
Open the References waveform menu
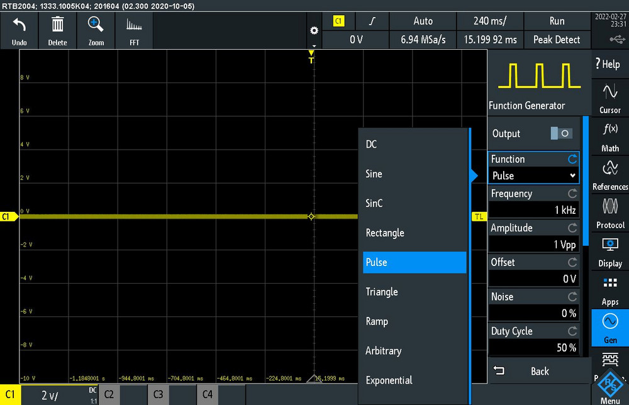610,175
